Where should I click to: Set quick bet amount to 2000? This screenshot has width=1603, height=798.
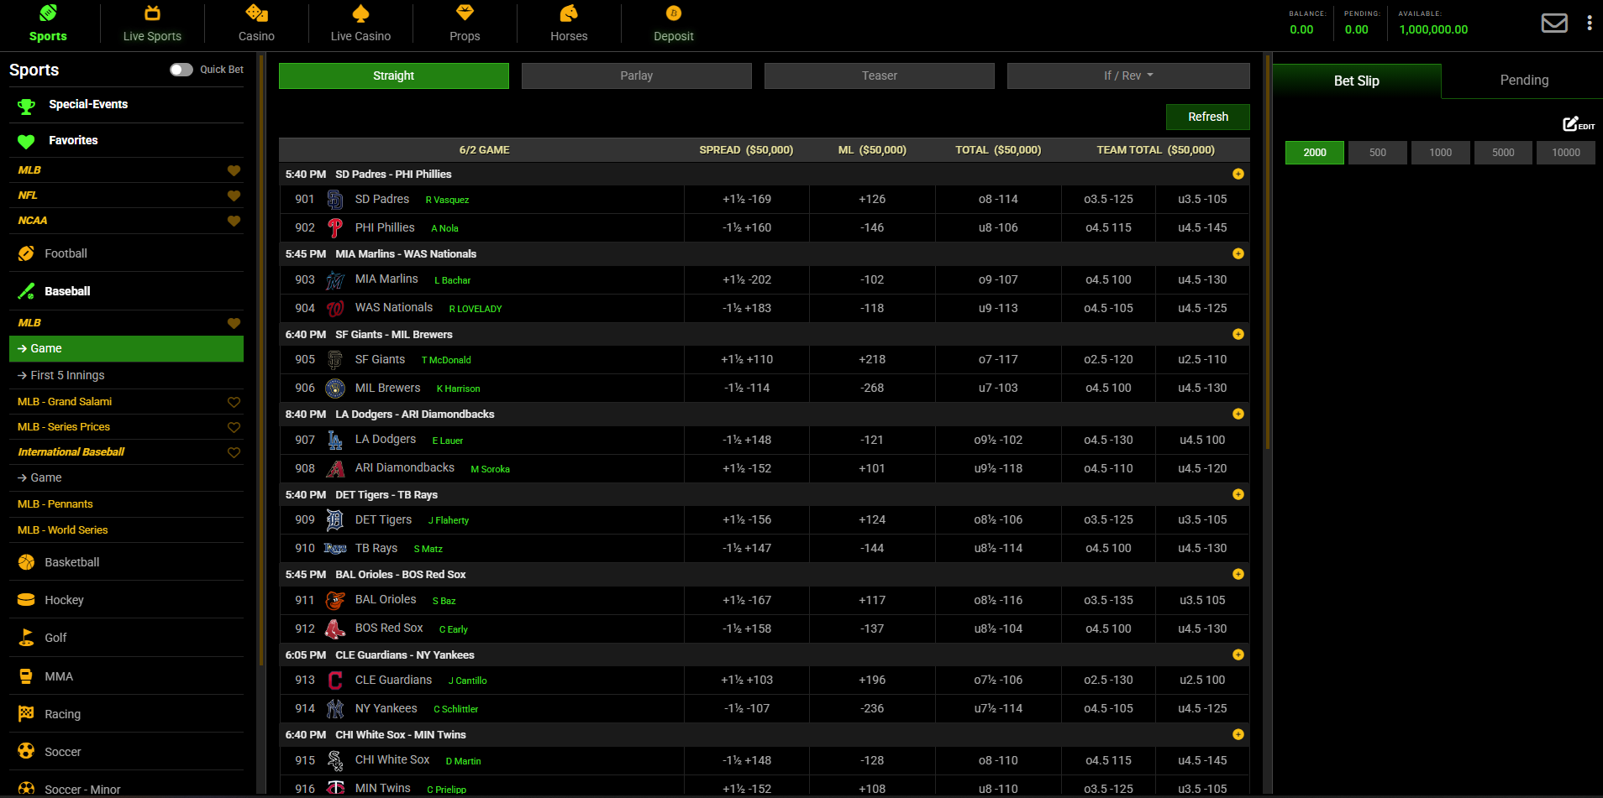[1315, 153]
